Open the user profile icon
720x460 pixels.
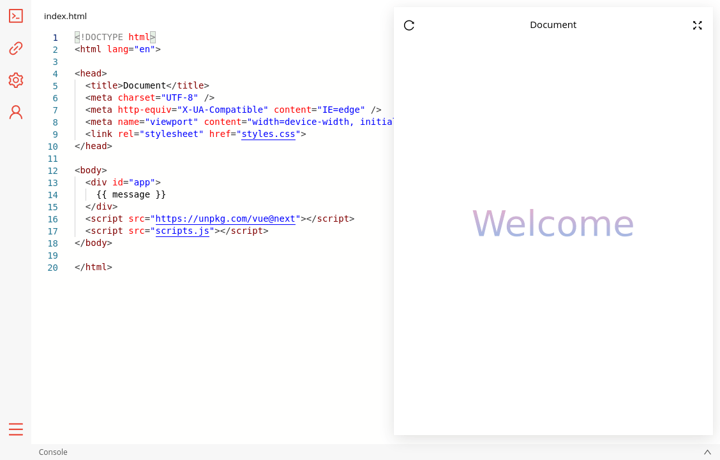click(x=15, y=112)
